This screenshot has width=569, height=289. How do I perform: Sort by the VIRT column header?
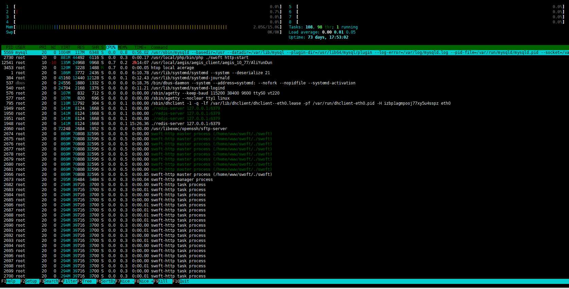(66, 47)
